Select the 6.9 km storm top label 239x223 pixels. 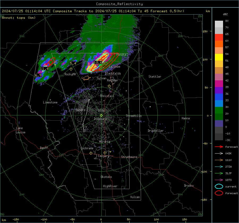click(38, 75)
